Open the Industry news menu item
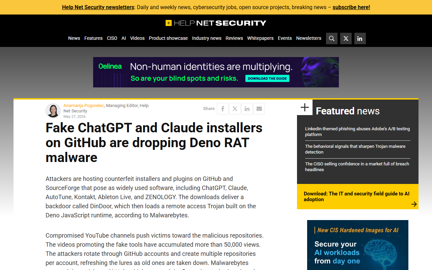The image size is (432, 270). coord(207,38)
